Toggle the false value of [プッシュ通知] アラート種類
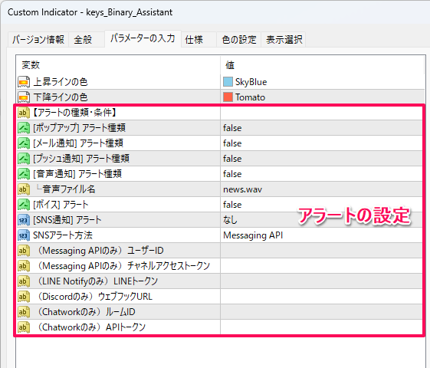 point(321,159)
